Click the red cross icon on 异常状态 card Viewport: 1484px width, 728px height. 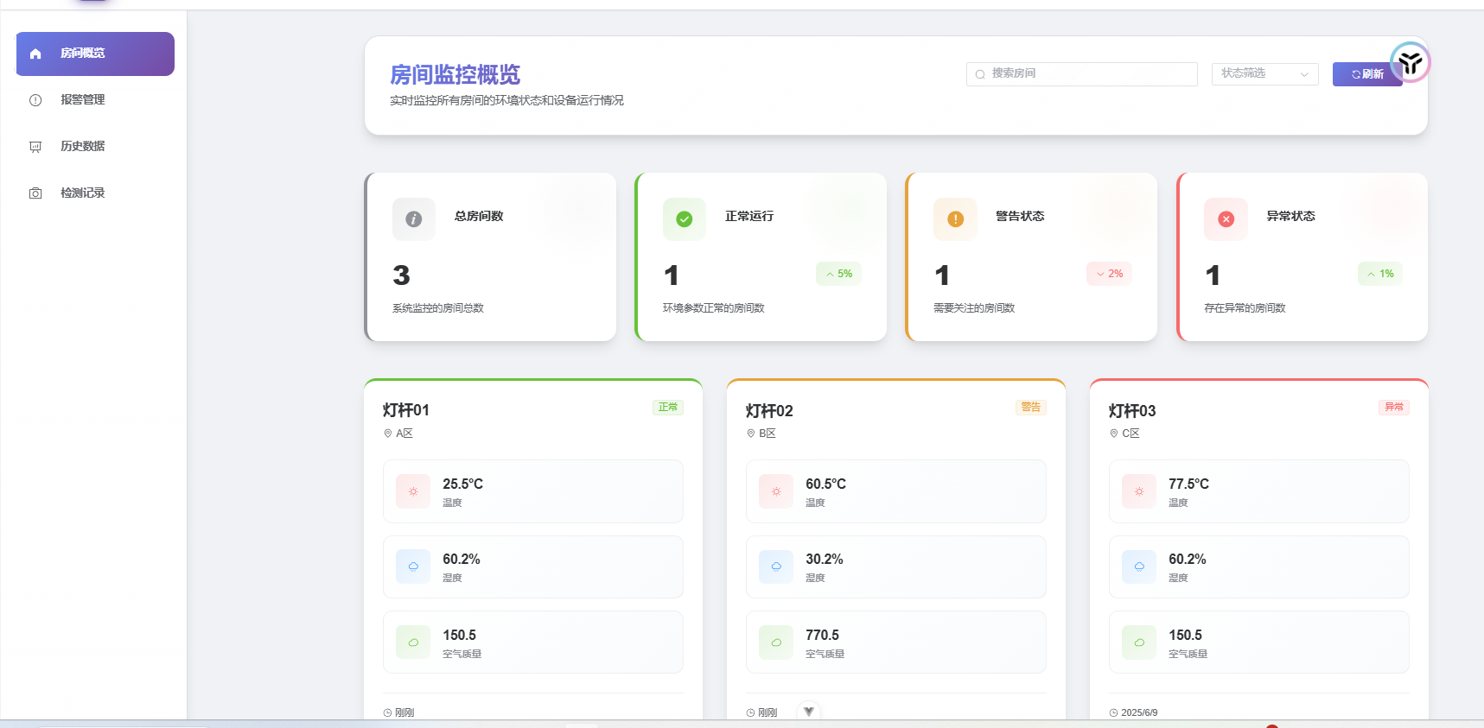1226,219
